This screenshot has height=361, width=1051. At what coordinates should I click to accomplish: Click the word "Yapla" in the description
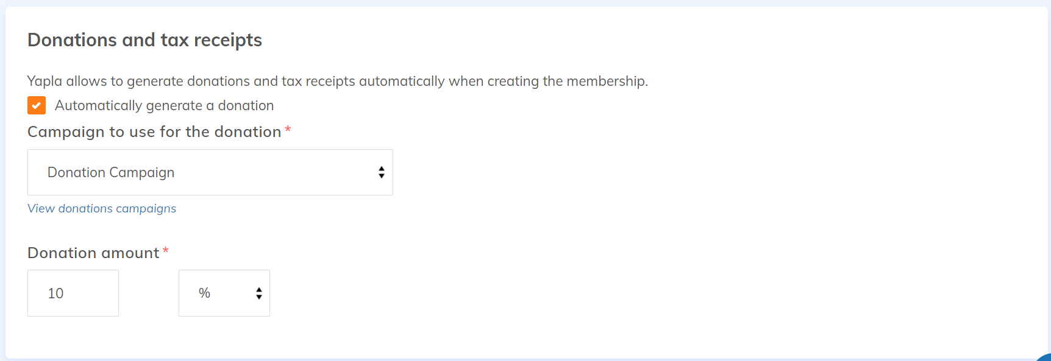pyautogui.click(x=45, y=82)
